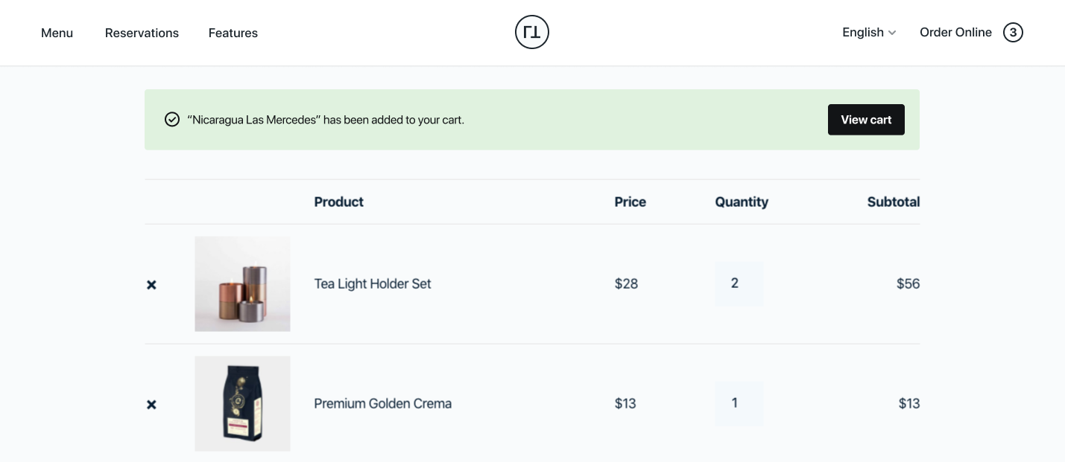The height and width of the screenshot is (462, 1065).
Task: Click the restaurant logo in the header
Action: [531, 32]
